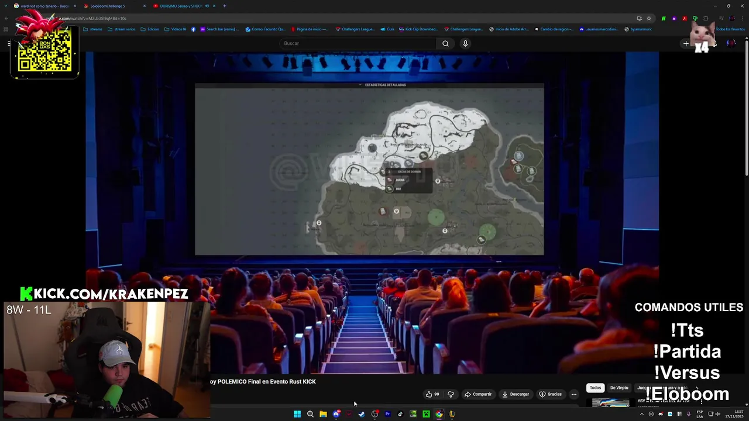This screenshot has width=749, height=421.
Task: Open Adobe Premiere Pro from the taskbar
Action: pos(387,414)
